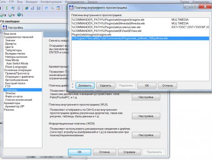The image size is (212, 160).
Task: Select the Mmedia.wlx plugin row
Action: pyautogui.click(x=140, y=23)
